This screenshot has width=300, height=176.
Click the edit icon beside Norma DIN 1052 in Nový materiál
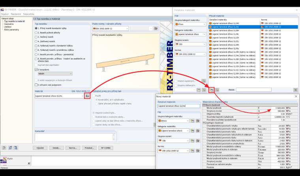click(198, 151)
